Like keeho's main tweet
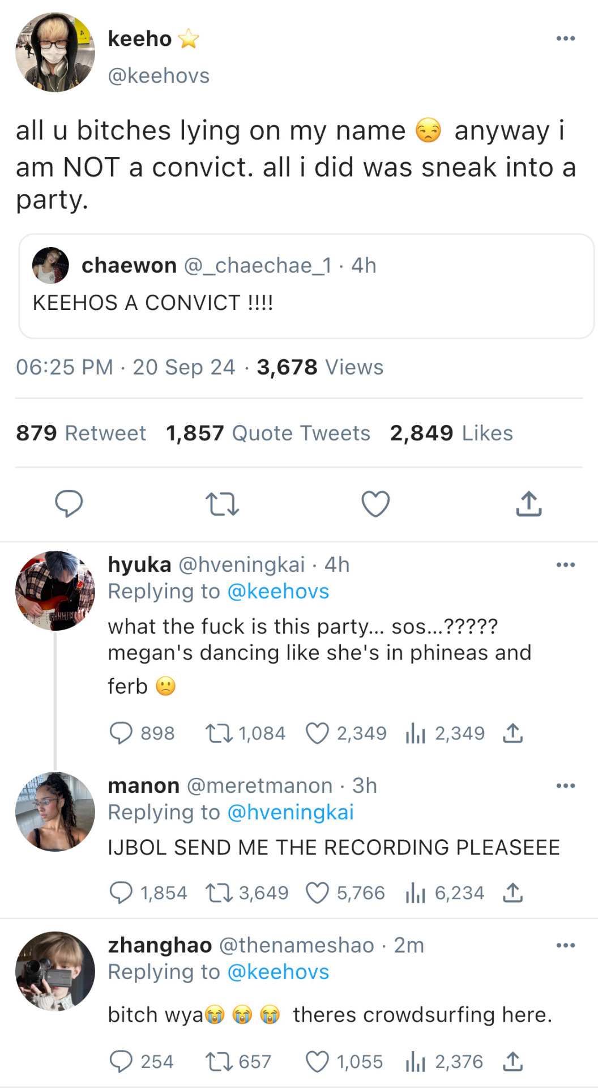The height and width of the screenshot is (1088, 598). pyautogui.click(x=375, y=504)
